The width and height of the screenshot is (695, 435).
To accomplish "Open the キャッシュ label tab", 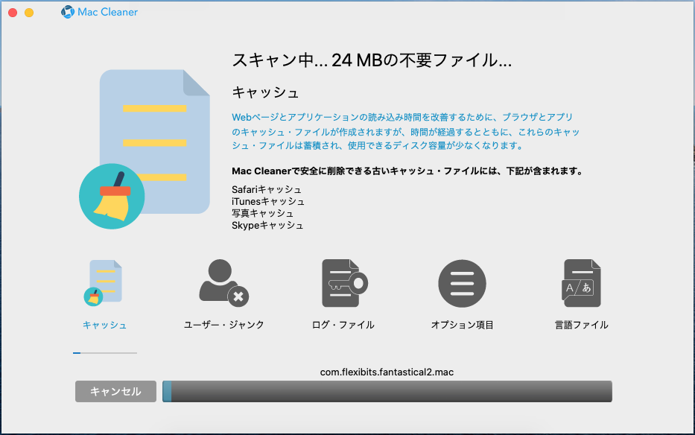I will 104,325.
